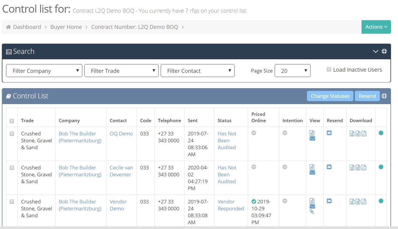
Task: Open email view icon for OQ Demo row
Action: click(312, 138)
